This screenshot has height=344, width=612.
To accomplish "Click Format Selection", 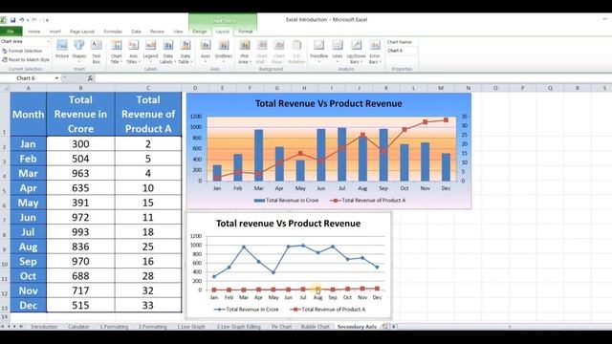I will (22, 51).
